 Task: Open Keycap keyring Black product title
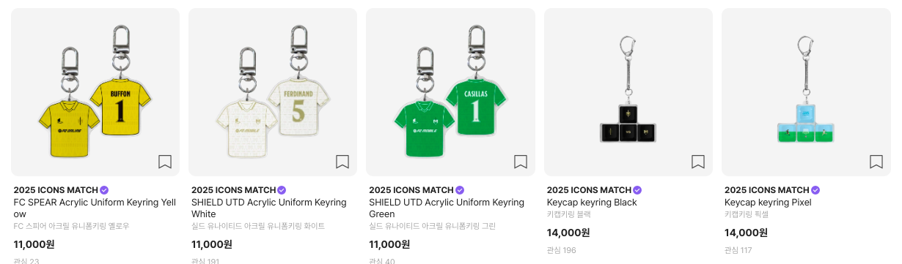592,203
